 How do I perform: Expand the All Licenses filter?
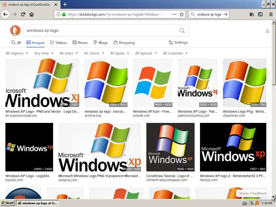(175, 53)
